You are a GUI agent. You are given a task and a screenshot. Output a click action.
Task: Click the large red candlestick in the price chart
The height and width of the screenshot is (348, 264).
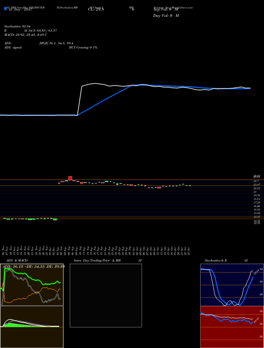point(70,178)
